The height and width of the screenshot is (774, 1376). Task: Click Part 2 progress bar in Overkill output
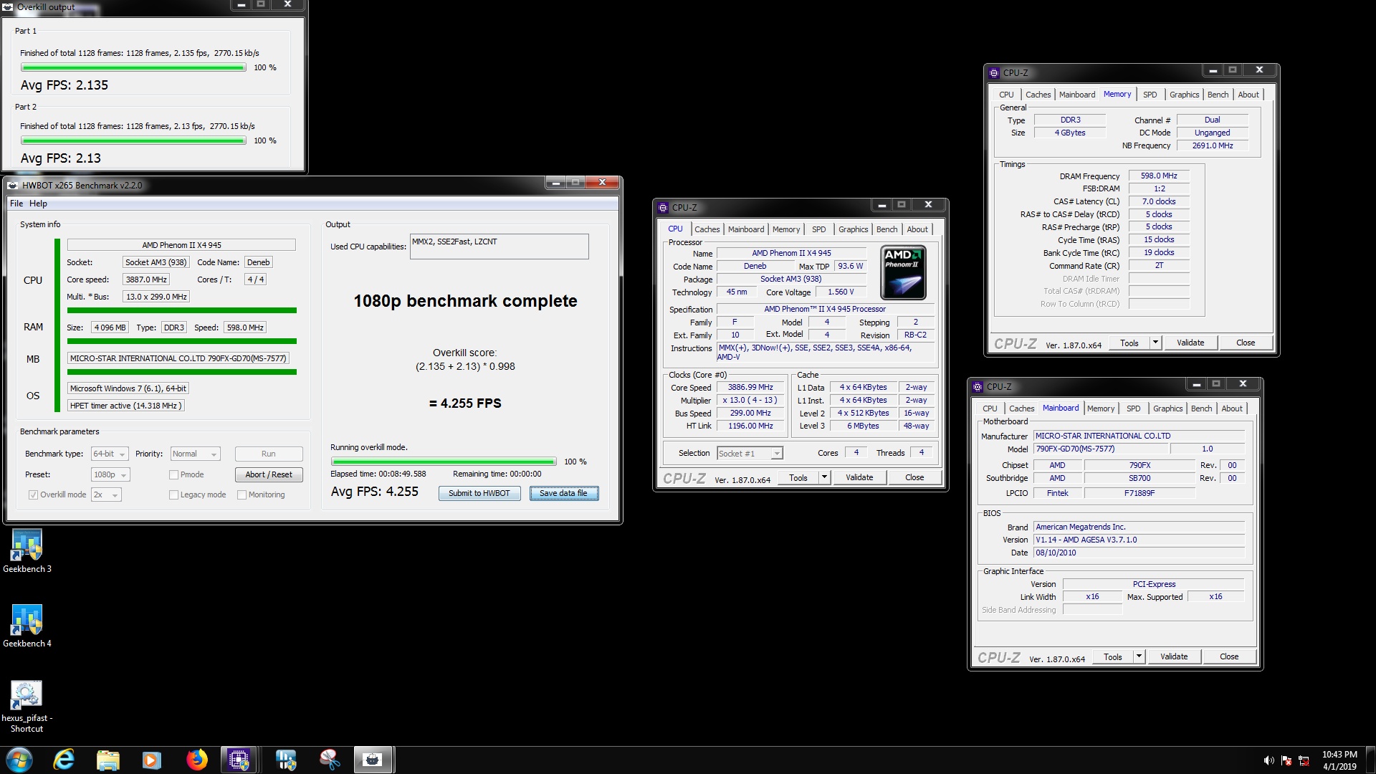tap(133, 140)
